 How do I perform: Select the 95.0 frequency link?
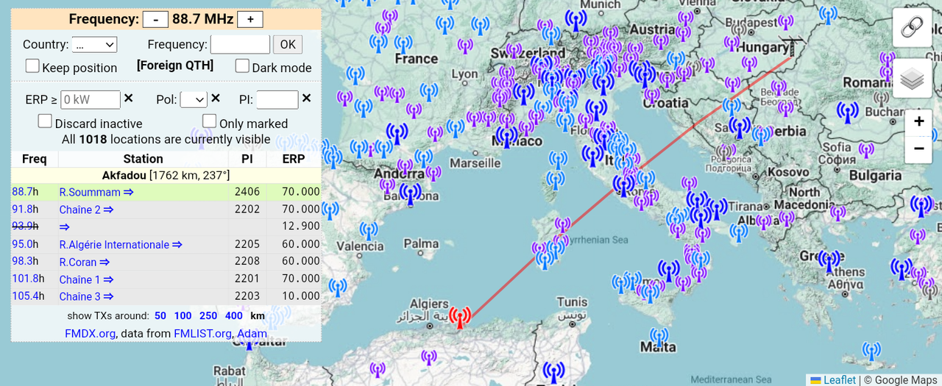[x=22, y=245]
